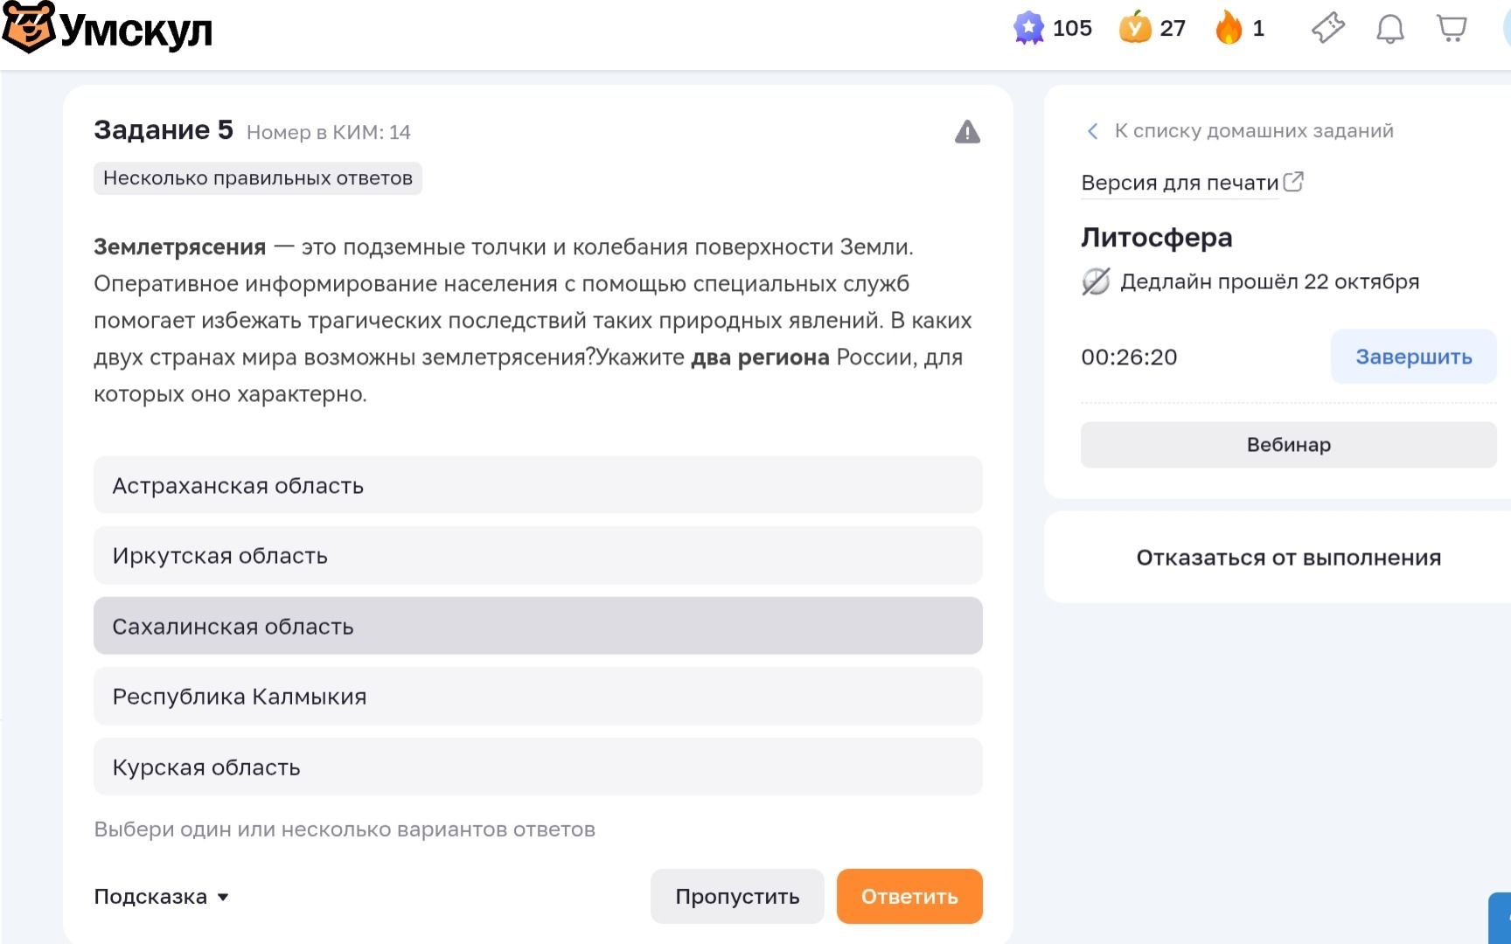Toggle answer Сахалинская область
1511x944 pixels.
[538, 626]
